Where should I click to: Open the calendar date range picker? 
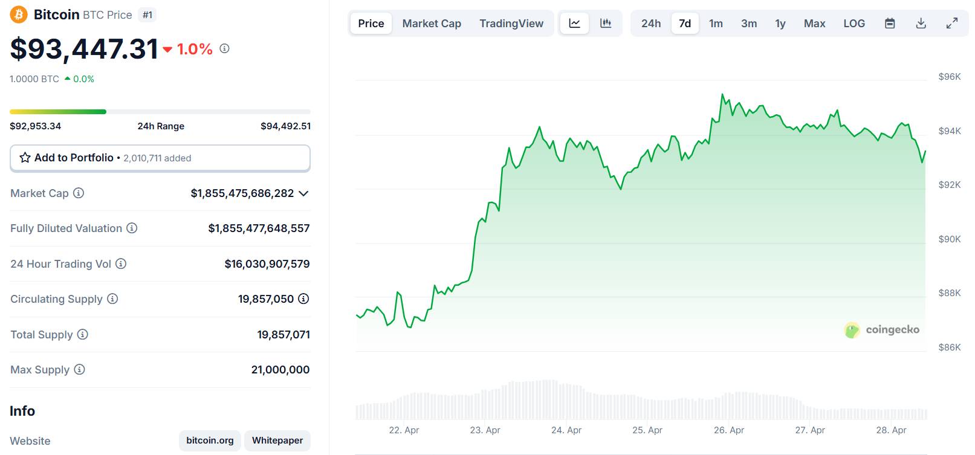(890, 24)
